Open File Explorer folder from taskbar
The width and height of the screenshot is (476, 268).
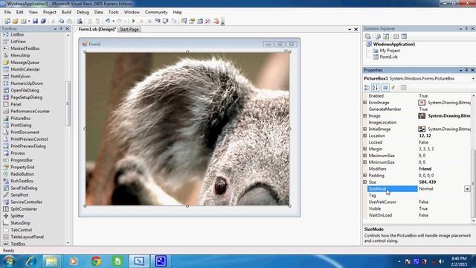pyautogui.click(x=51, y=261)
